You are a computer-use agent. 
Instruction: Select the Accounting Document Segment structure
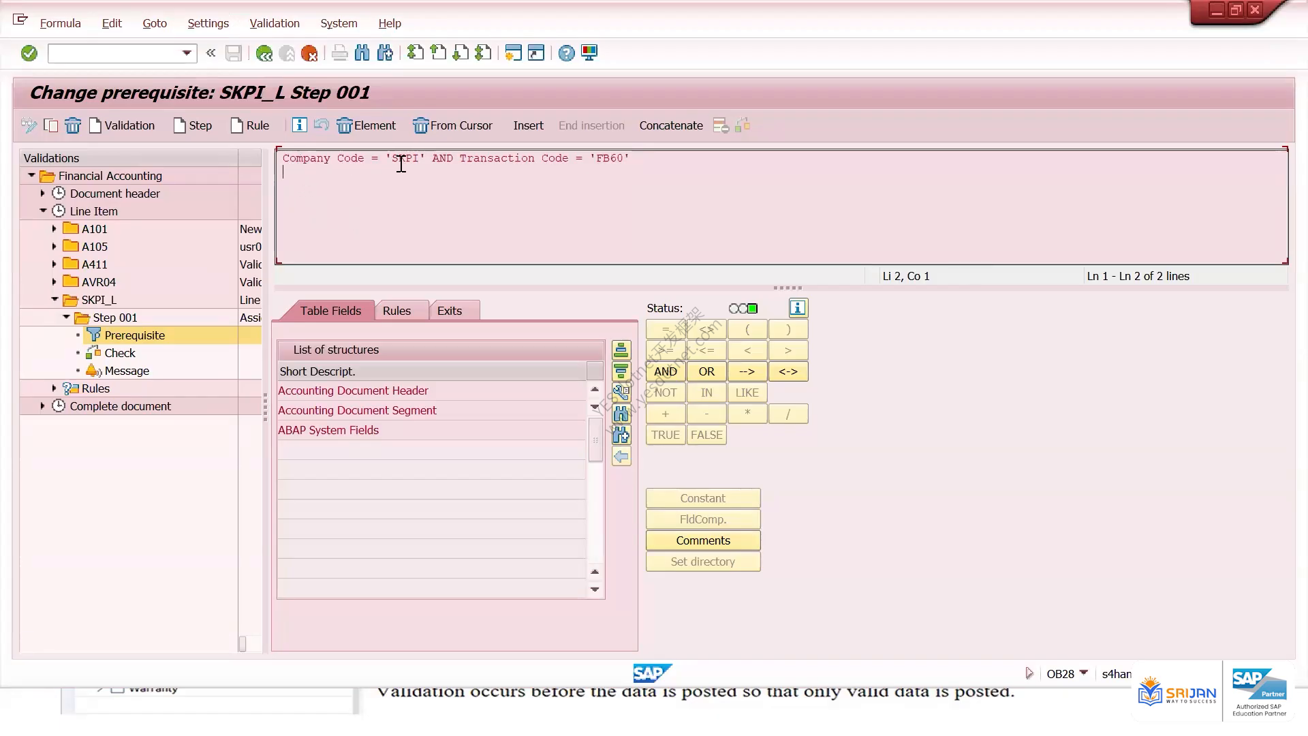click(x=357, y=410)
